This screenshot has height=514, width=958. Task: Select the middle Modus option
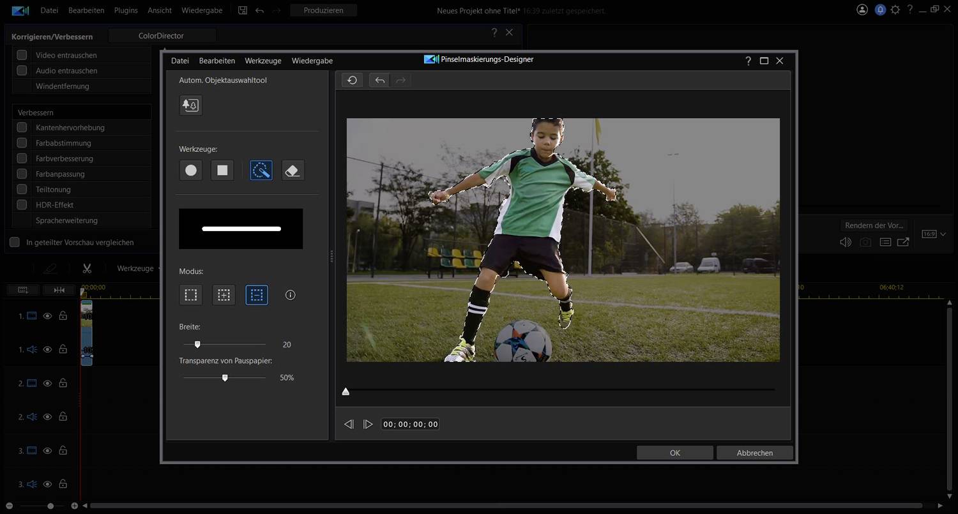(x=223, y=294)
